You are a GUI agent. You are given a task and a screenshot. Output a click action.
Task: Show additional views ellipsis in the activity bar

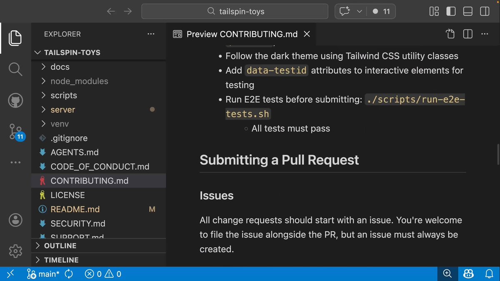(15, 162)
